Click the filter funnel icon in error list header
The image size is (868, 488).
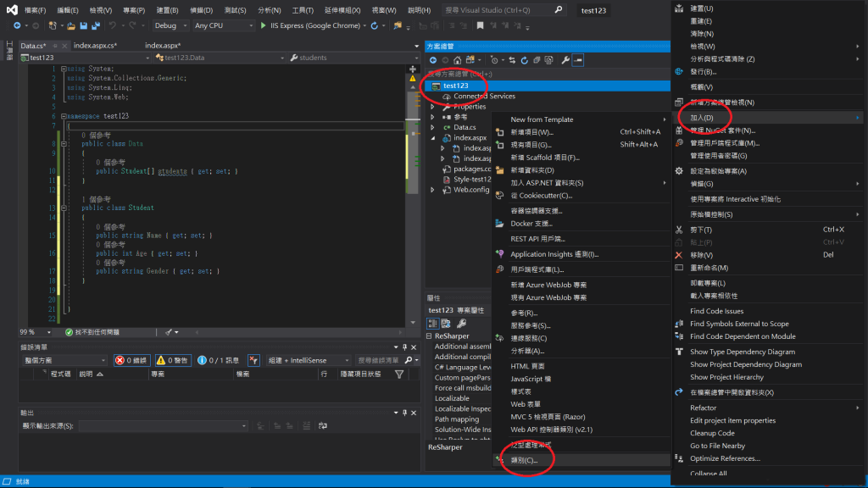tap(399, 374)
